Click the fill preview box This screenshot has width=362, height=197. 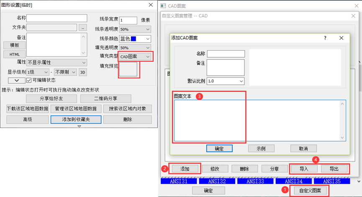click(128, 69)
